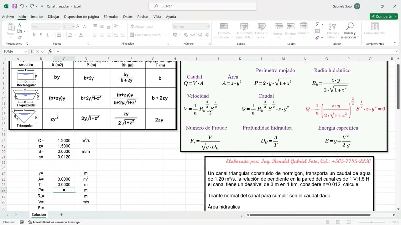The width and height of the screenshot is (401, 225).
Task: Click Accesibilidad: es necesario investigar status
Action: [54, 222]
